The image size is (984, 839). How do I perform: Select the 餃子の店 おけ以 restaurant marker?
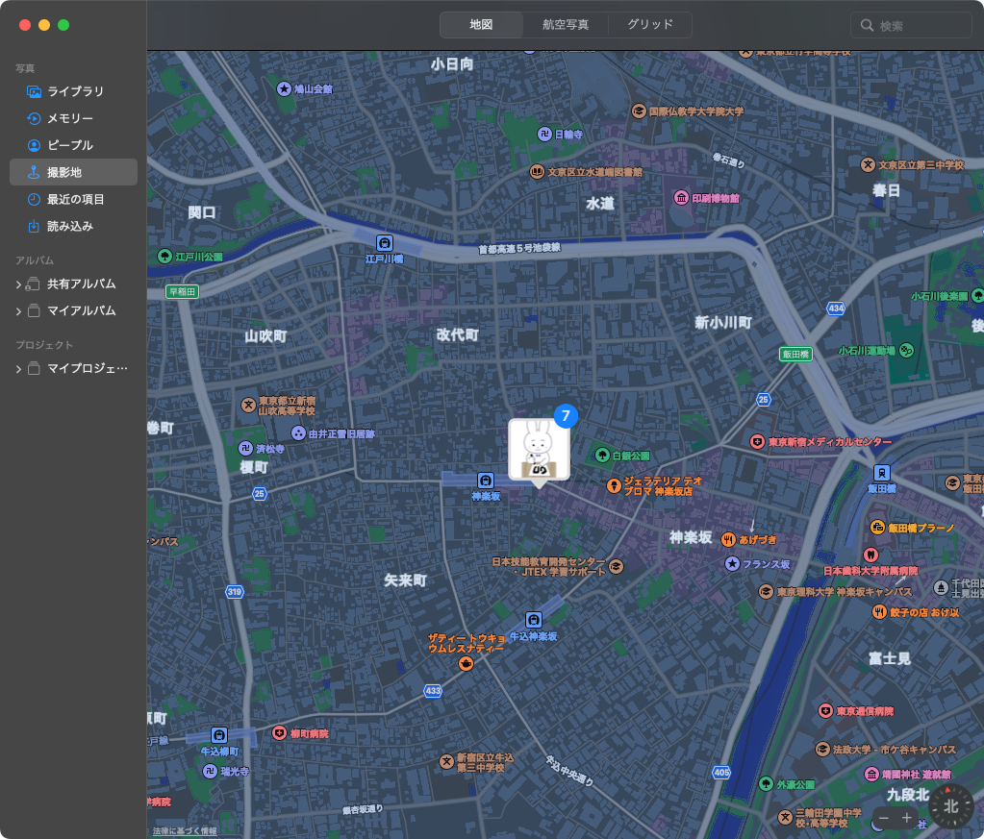880,612
